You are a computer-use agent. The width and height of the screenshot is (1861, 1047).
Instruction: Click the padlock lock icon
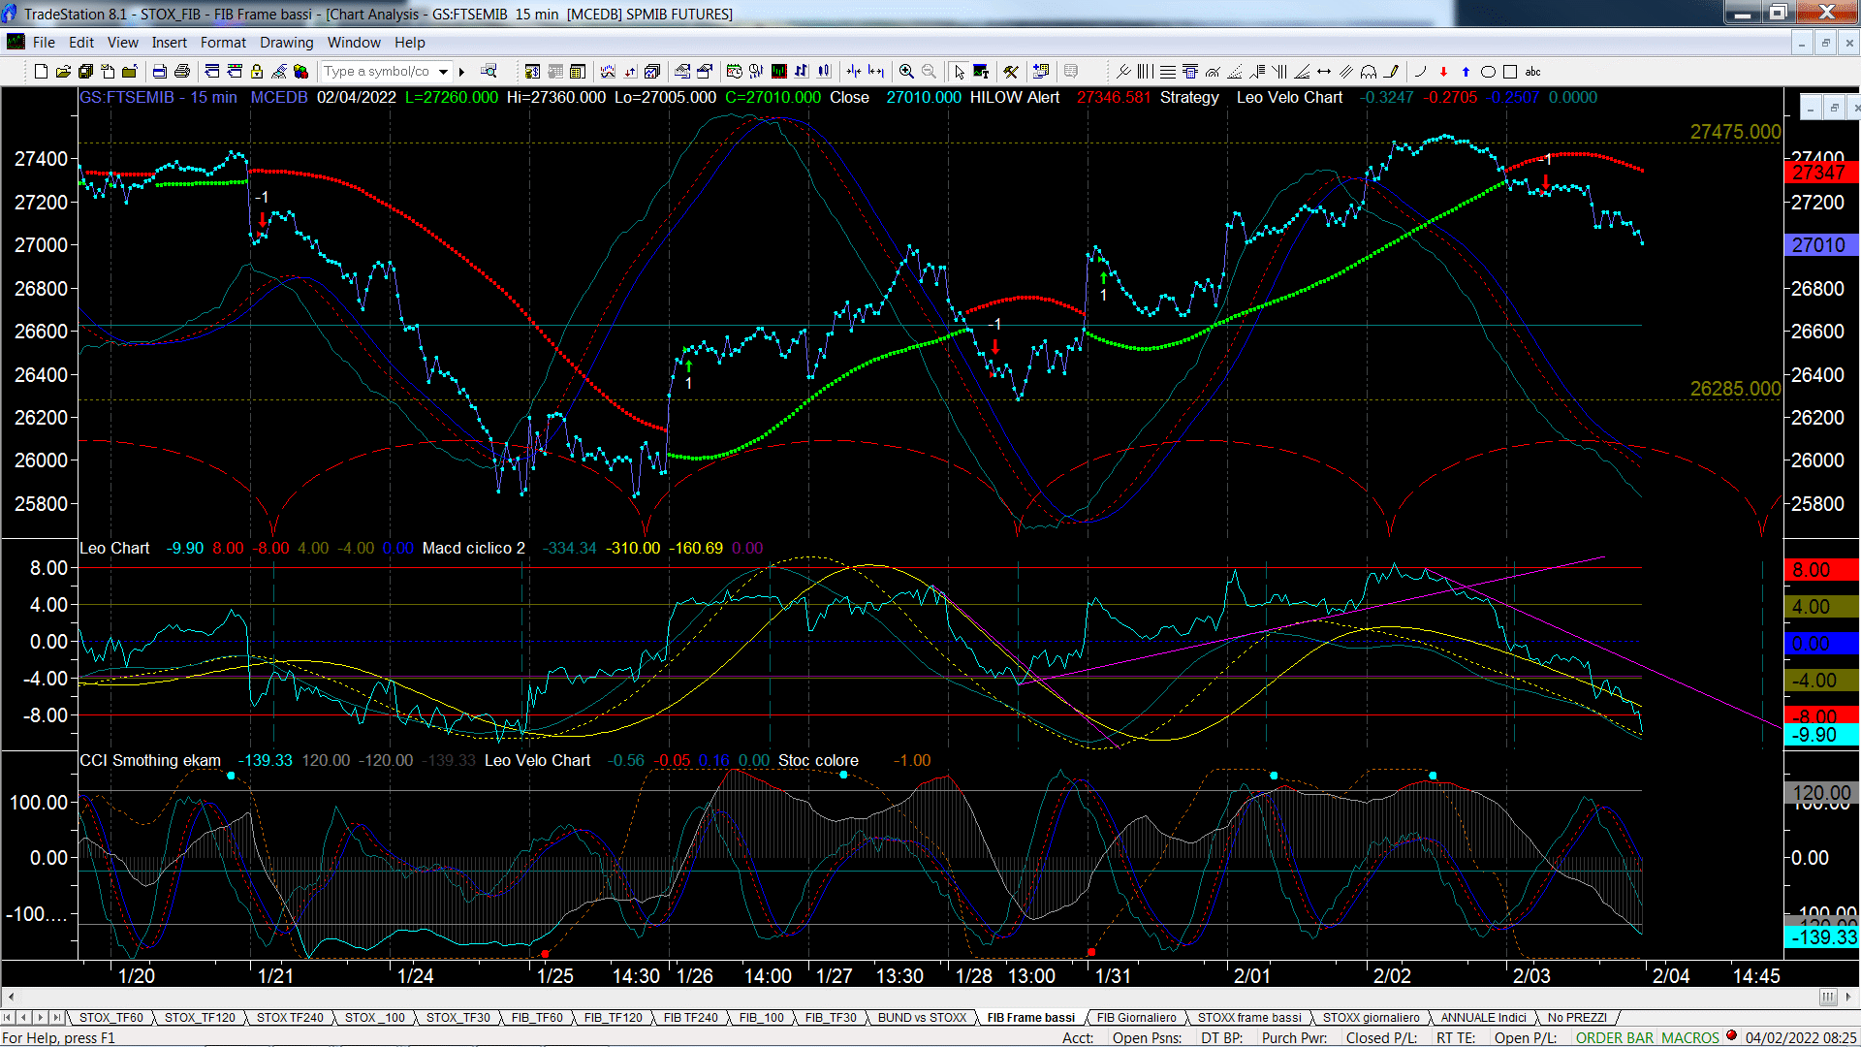pos(257,72)
